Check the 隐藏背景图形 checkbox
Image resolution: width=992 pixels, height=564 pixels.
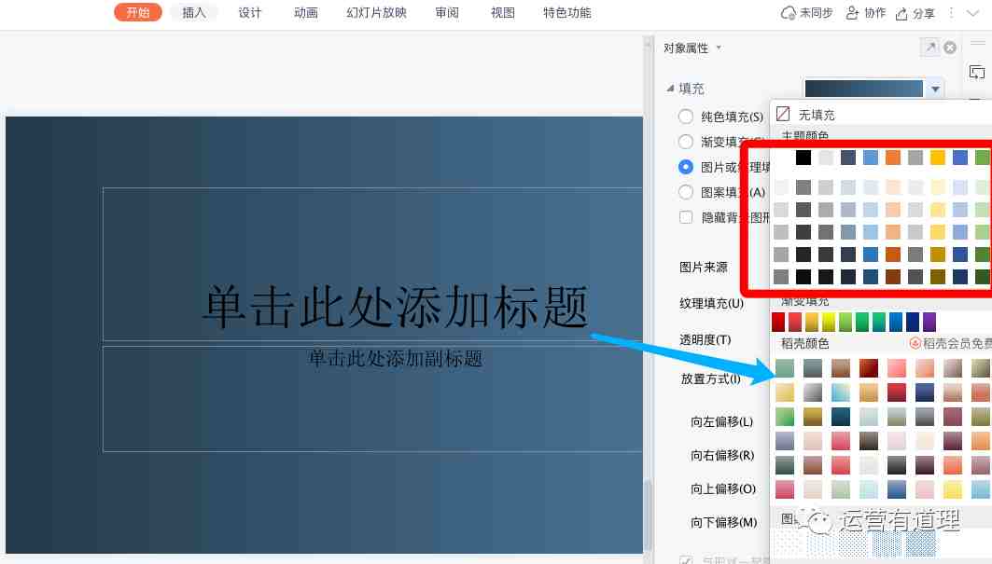click(686, 217)
